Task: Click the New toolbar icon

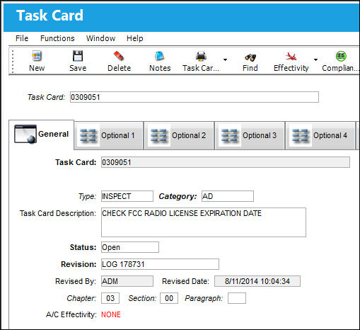Action: (37, 57)
